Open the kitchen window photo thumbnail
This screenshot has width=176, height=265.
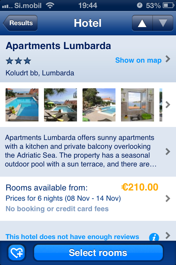[137, 105]
